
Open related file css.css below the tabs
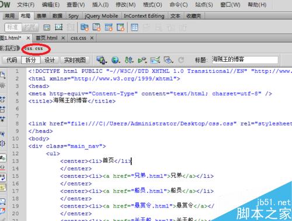click(x=33, y=48)
